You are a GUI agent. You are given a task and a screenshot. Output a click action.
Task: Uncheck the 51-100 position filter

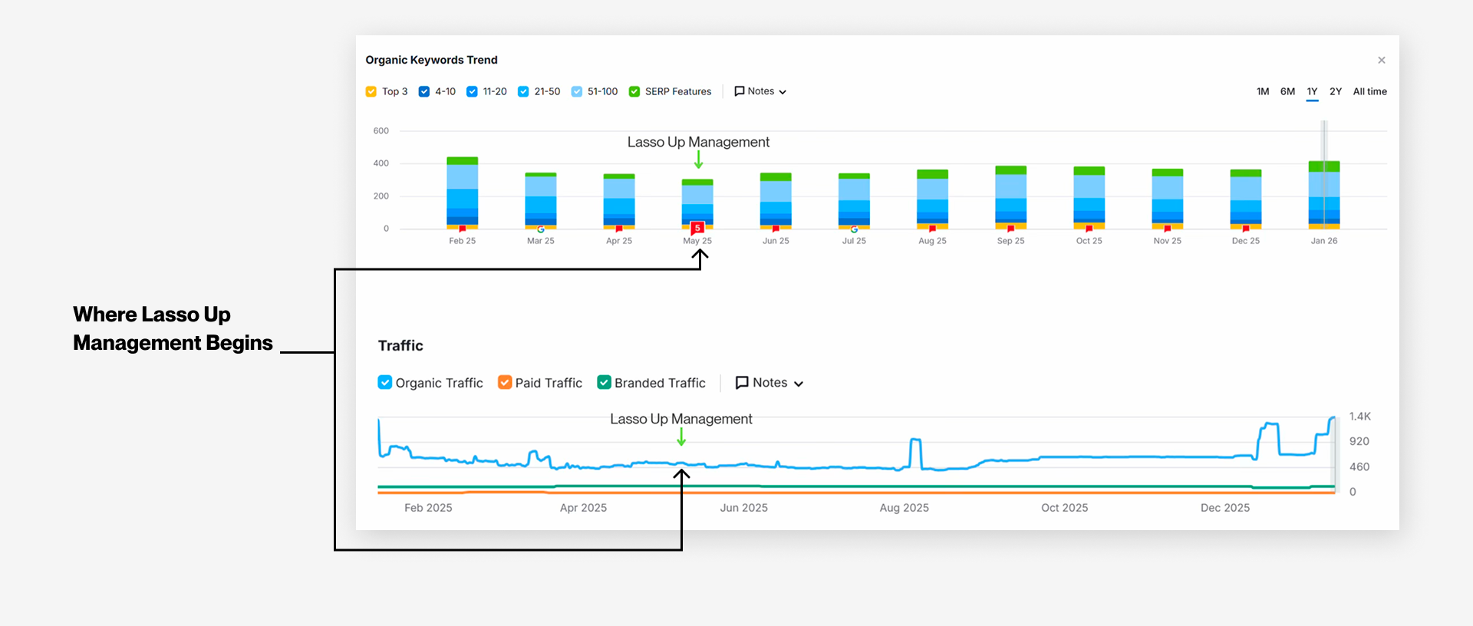pos(577,92)
